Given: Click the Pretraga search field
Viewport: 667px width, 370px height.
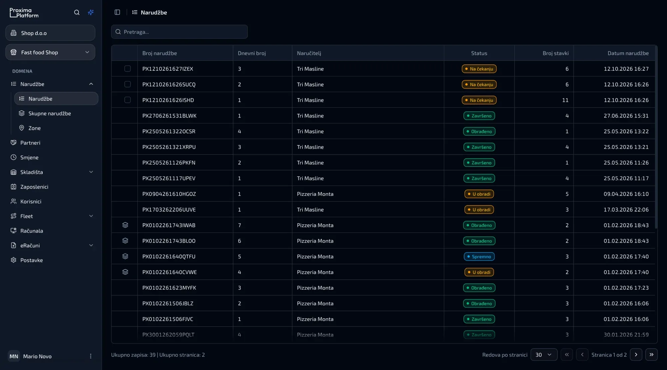Looking at the screenshot, I should [x=179, y=32].
